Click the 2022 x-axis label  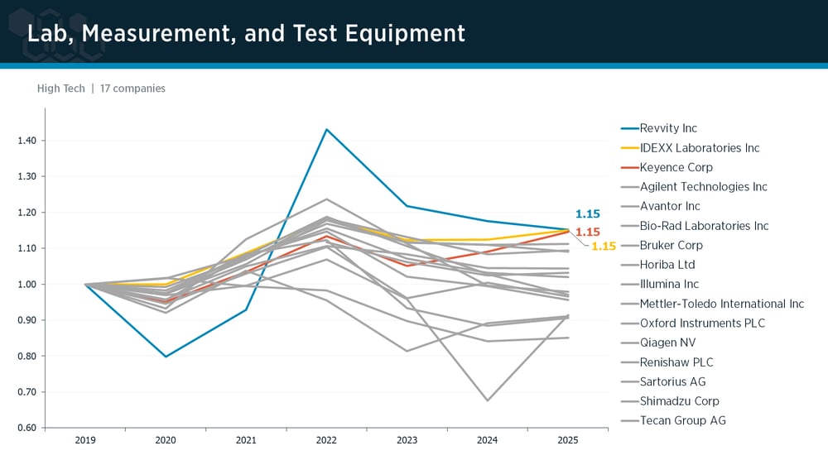[x=326, y=440]
